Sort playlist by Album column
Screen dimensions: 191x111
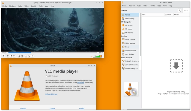tap(181, 15)
